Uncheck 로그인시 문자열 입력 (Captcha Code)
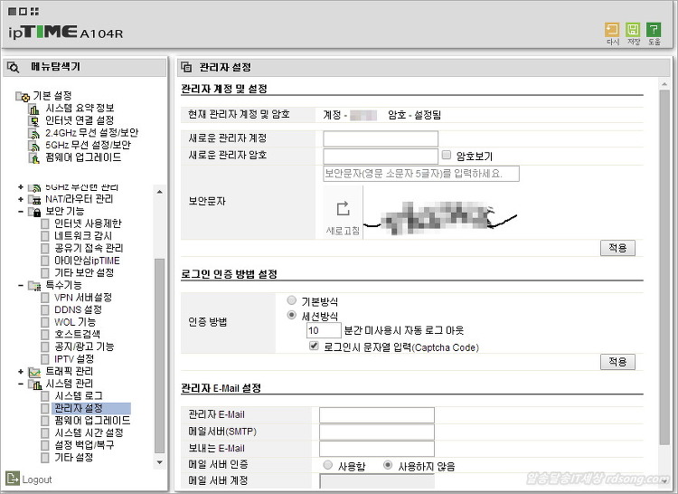The width and height of the screenshot is (678, 494). tap(314, 347)
